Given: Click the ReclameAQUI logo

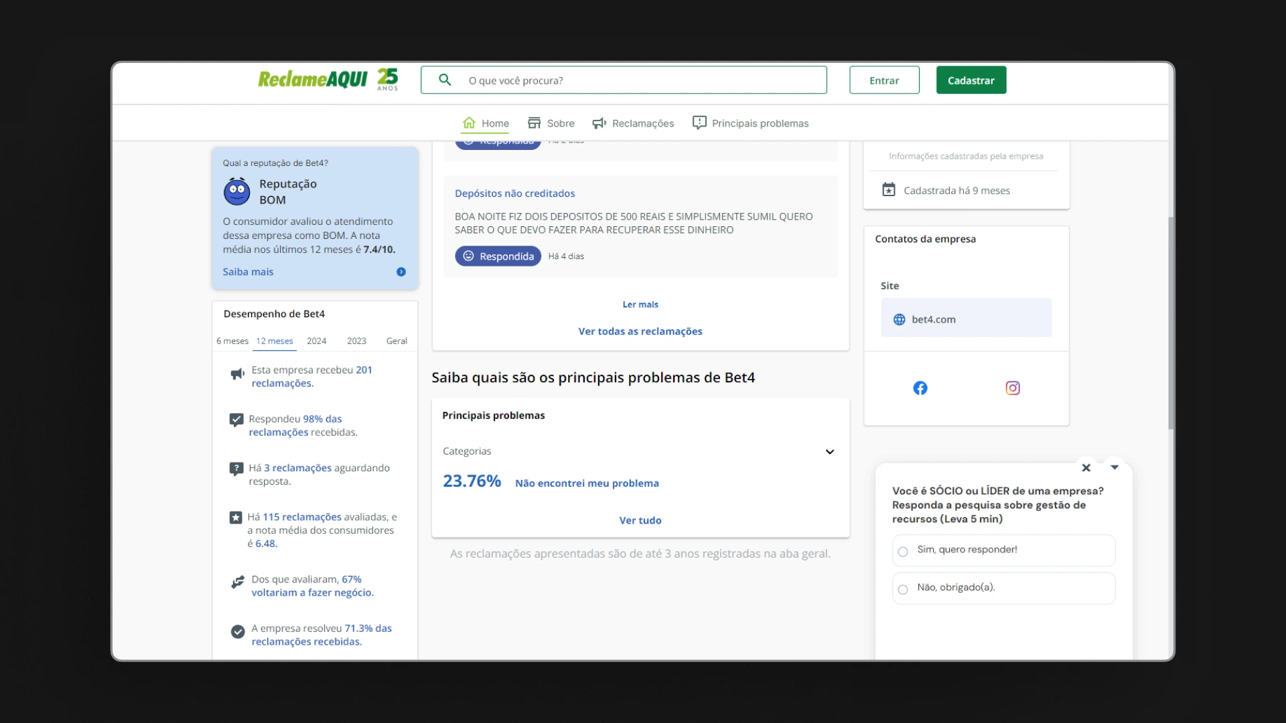Looking at the screenshot, I should click(313, 80).
